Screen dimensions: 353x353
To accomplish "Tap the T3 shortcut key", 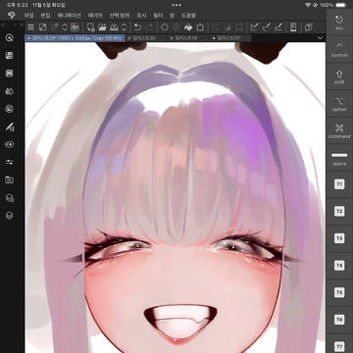I will (x=339, y=238).
